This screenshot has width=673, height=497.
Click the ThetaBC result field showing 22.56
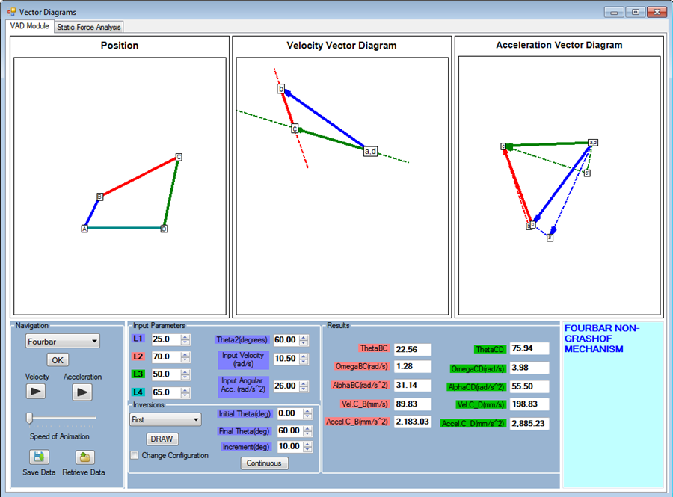[x=413, y=348]
